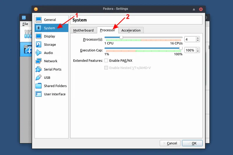Click the "Execution Cap:" label
Image resolution: width=233 pixels, height=155 pixels.
91,50
